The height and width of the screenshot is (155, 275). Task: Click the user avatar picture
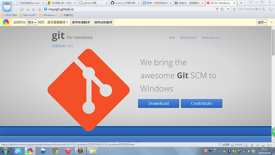coord(7,6)
